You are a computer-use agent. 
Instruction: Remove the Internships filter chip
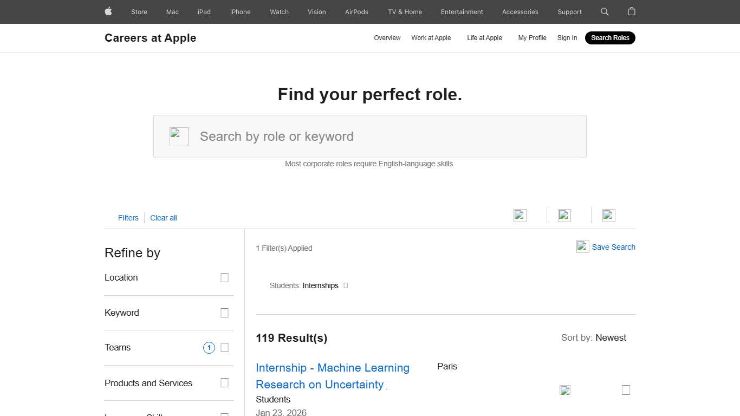coord(345,285)
